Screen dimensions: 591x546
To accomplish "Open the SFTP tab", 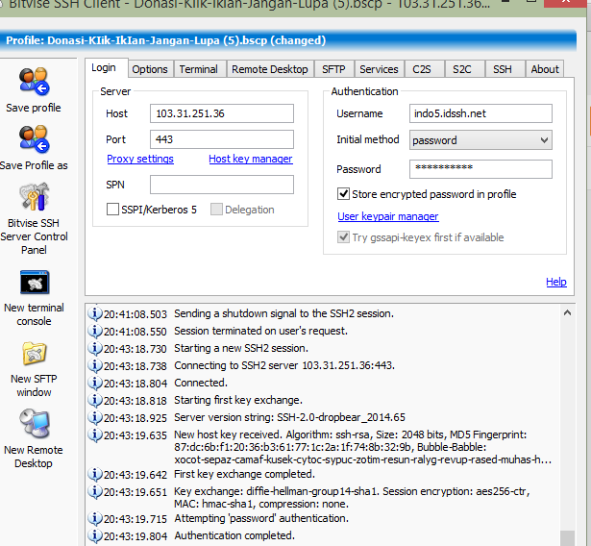I will click(x=333, y=69).
